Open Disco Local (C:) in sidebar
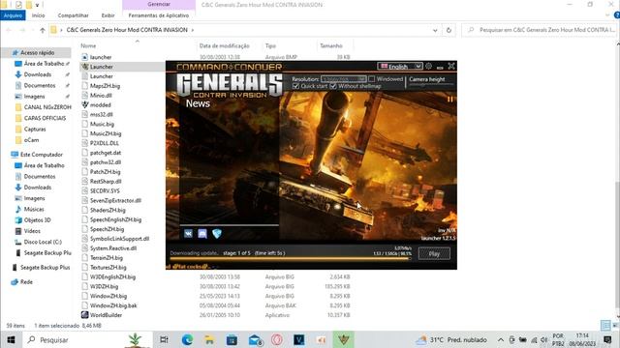The width and height of the screenshot is (620, 348). [43, 242]
